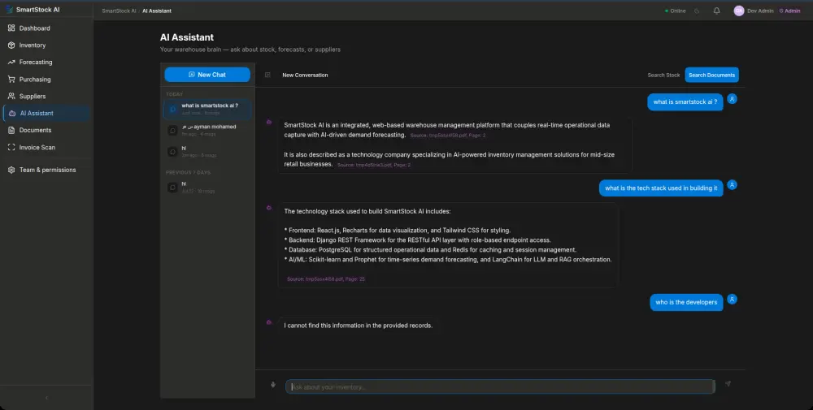Viewport: 813px width, 410px height.
Task: Collapse the sidebar with bottom chevron
Action: [46, 398]
